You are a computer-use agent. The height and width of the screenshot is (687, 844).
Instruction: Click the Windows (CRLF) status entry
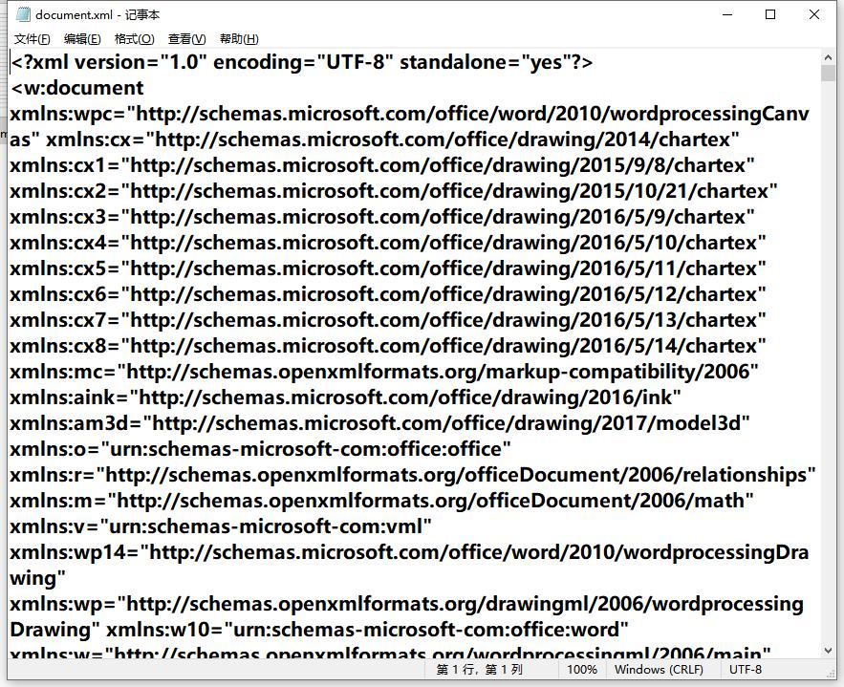pyautogui.click(x=659, y=670)
